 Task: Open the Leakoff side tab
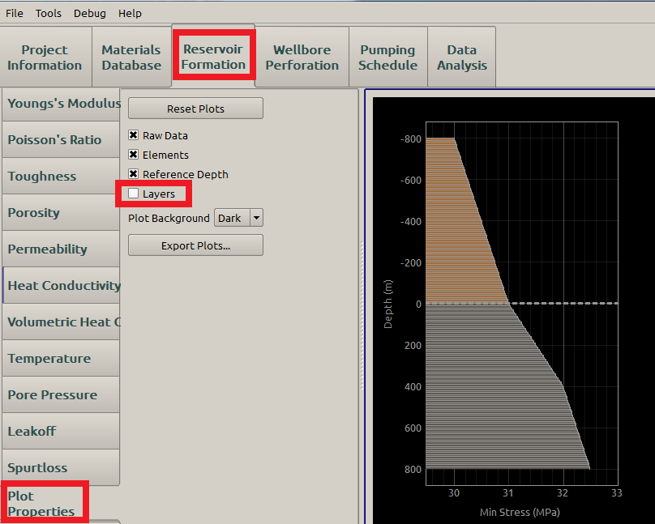[x=61, y=431]
